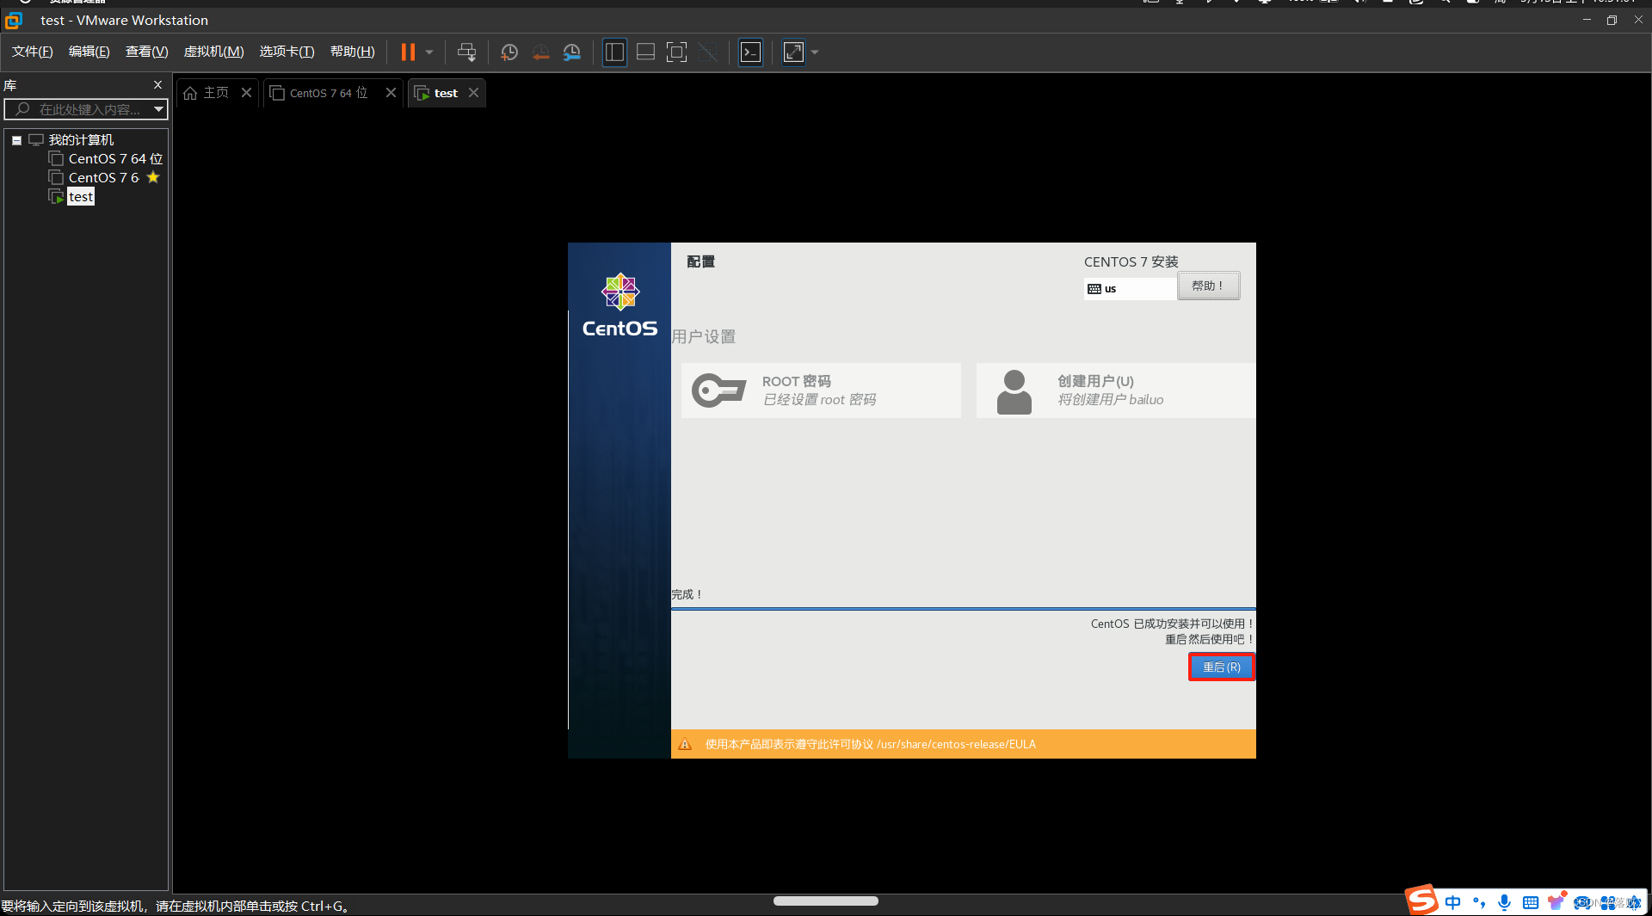The image size is (1652, 916).
Task: Open 创建用户(U) settings
Action: coord(1116,390)
